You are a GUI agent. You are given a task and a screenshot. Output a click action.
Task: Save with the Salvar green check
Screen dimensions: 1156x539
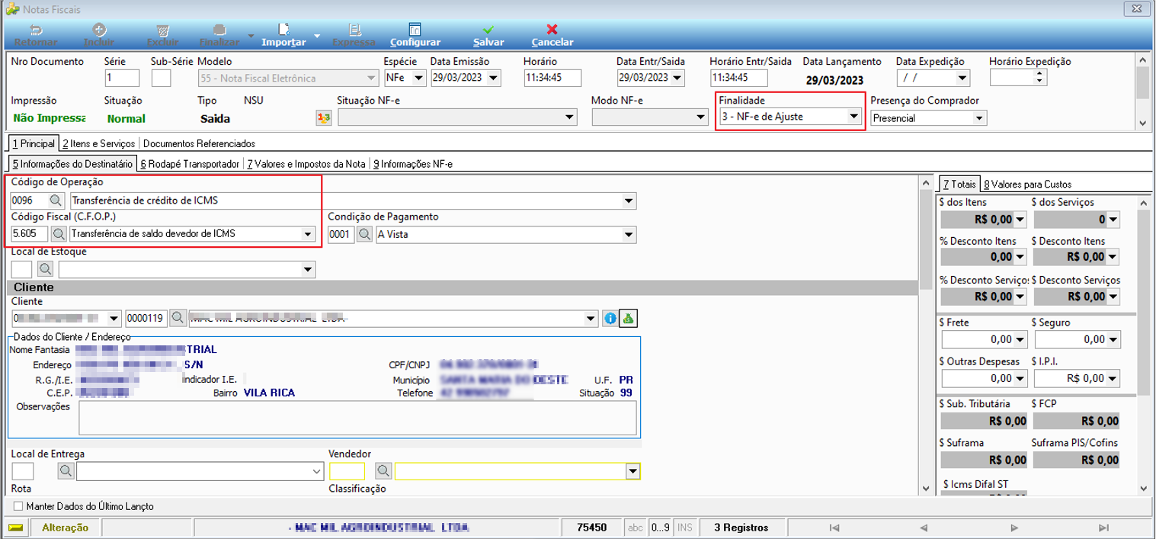[488, 30]
